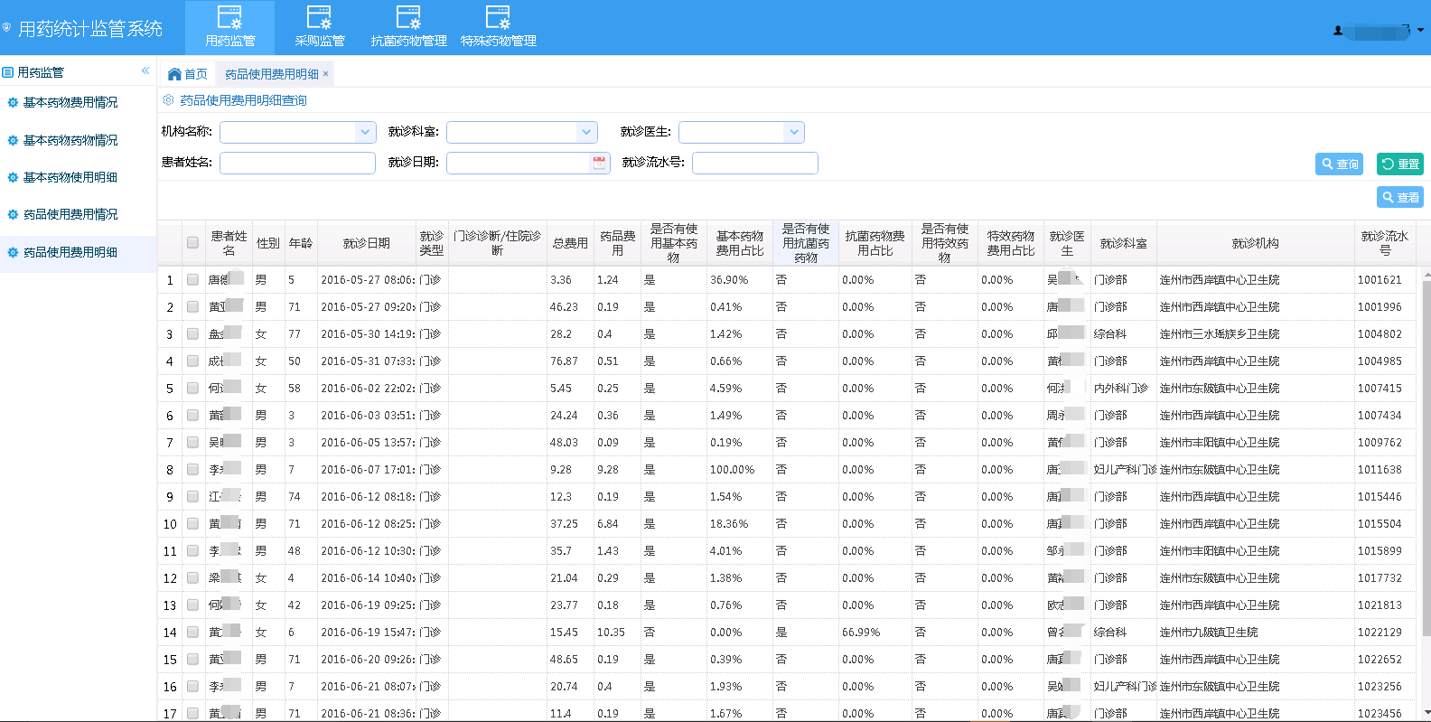Screen dimensions: 1431x722
Task: Close the 药品使用费用明细 tab
Action: (326, 74)
